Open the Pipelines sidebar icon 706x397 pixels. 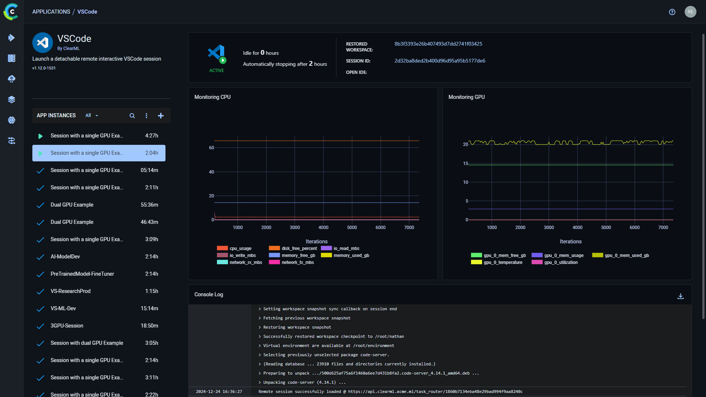[11, 141]
